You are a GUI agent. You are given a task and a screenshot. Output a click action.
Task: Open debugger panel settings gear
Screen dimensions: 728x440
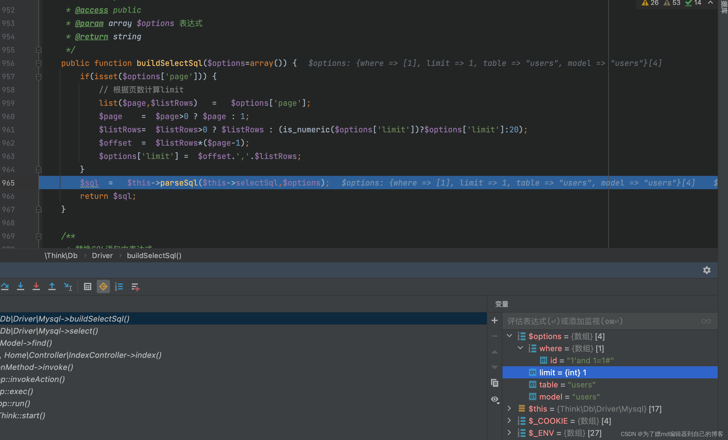707,270
